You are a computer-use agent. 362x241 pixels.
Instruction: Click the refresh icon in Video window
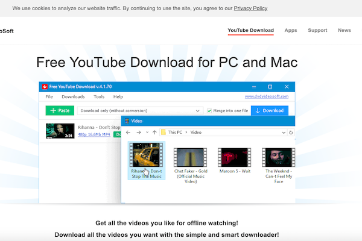coord(291,133)
